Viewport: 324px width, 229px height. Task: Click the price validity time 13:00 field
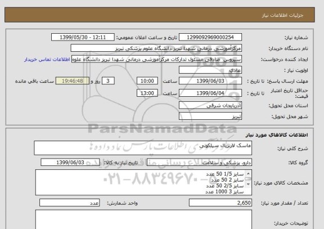[x=147, y=93]
